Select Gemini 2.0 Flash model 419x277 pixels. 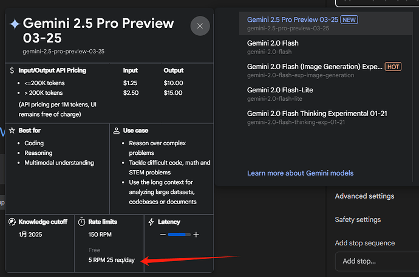tap(325, 47)
